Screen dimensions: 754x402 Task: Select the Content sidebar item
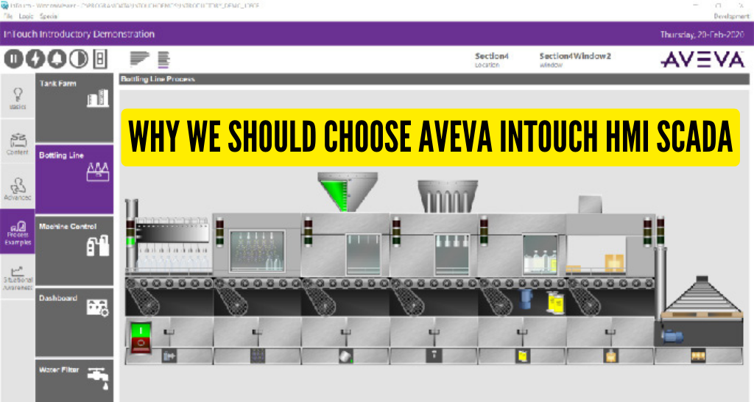click(18, 142)
